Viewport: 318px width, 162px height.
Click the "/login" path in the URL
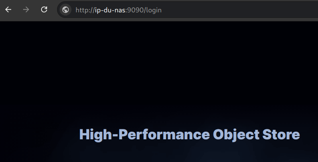coord(153,10)
